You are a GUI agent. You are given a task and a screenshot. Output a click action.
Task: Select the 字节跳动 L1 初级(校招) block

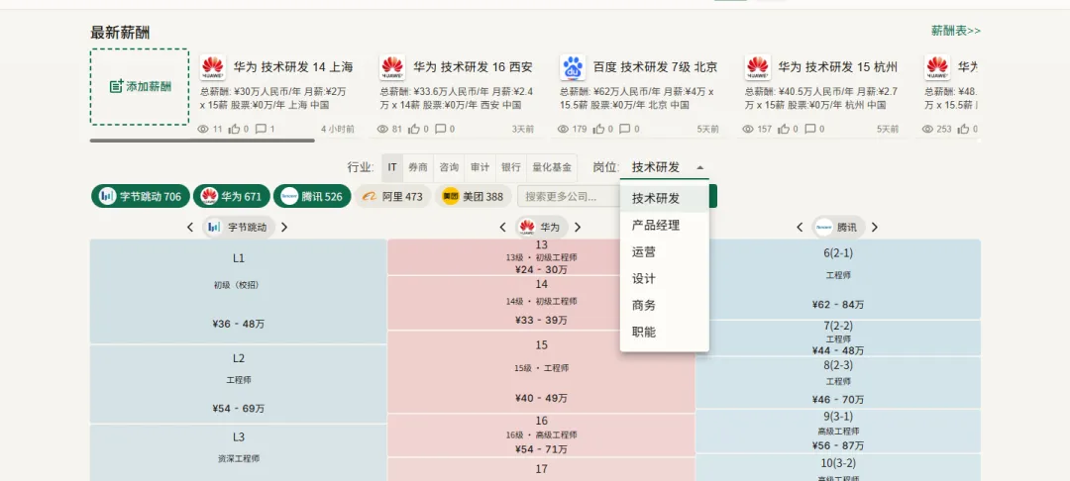click(x=239, y=292)
